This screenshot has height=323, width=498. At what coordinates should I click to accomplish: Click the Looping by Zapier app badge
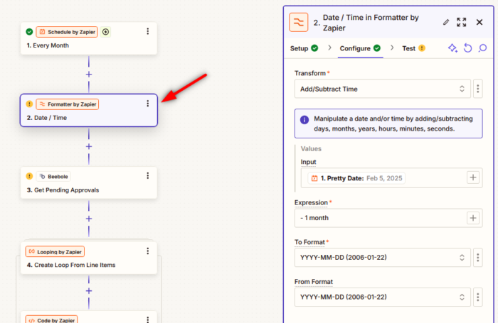(55, 252)
